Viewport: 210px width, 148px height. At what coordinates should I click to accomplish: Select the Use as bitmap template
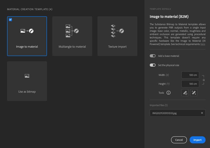point(27,81)
